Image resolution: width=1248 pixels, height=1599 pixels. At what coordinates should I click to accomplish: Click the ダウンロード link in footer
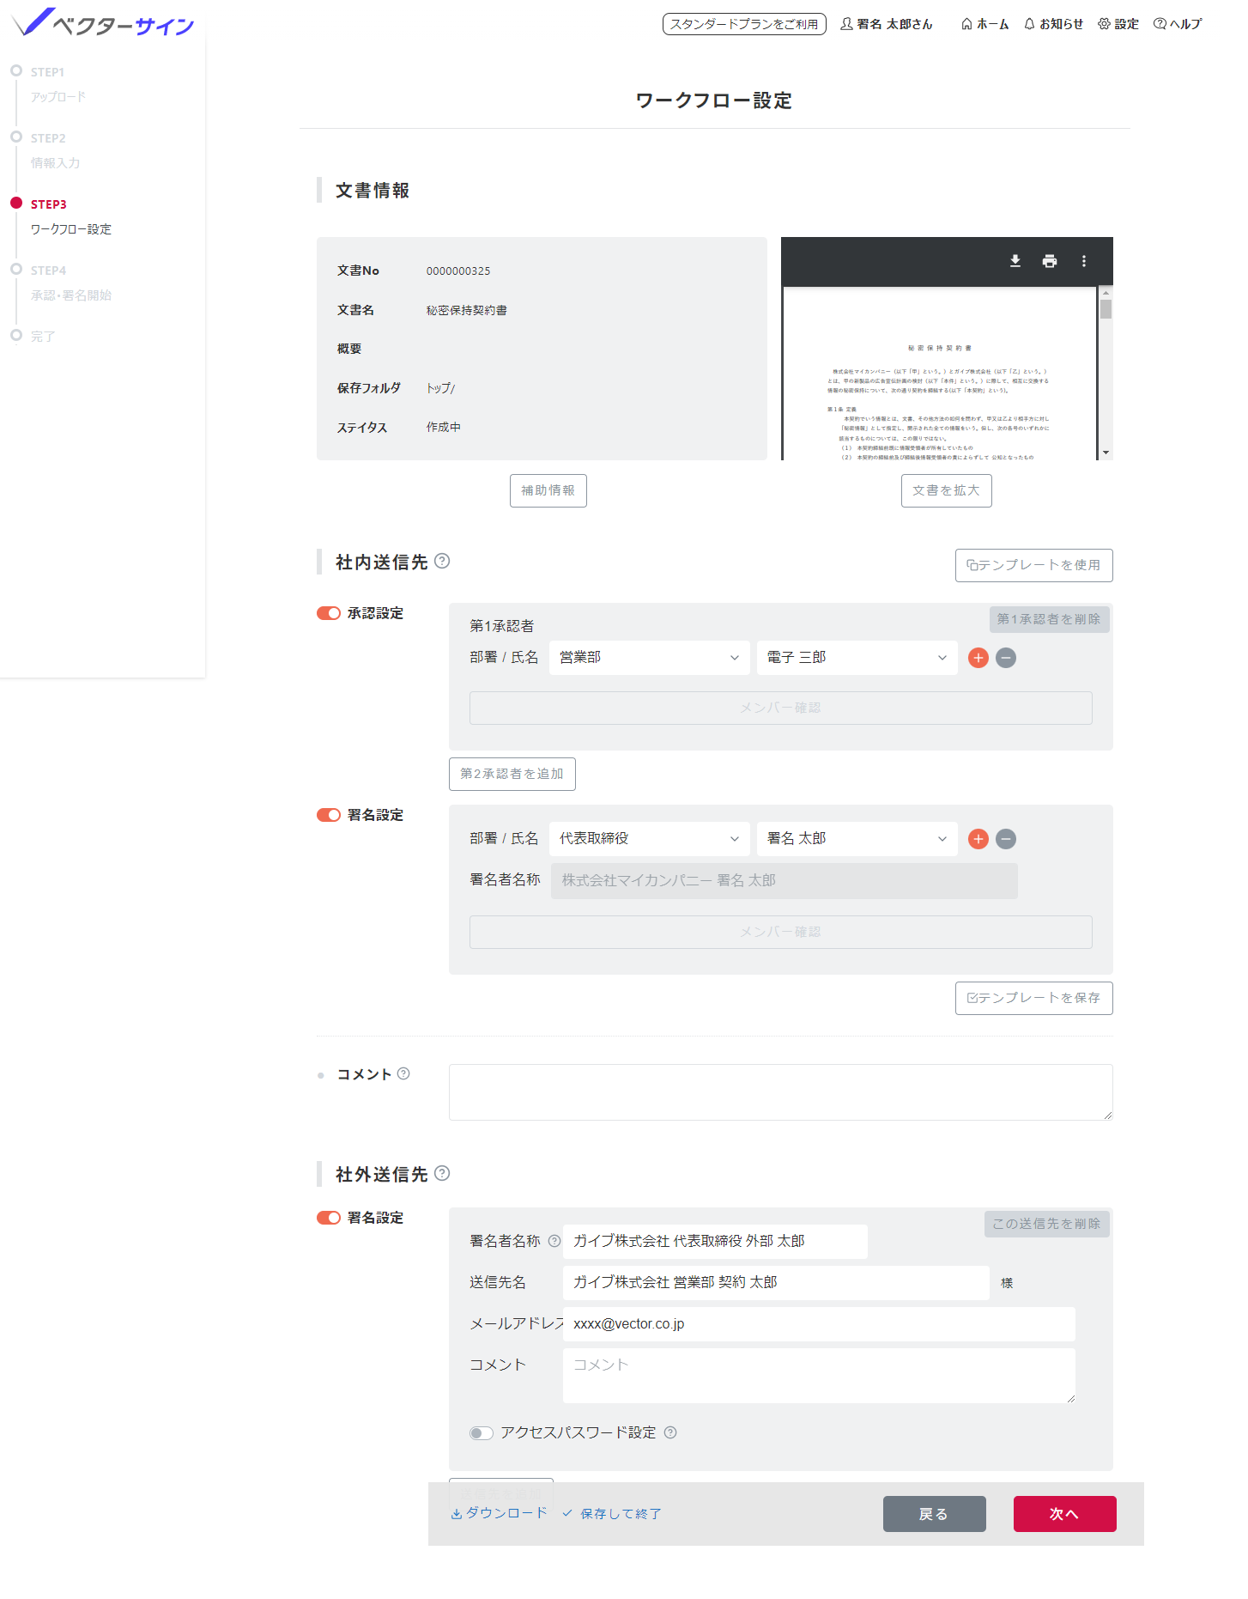pos(500,1513)
